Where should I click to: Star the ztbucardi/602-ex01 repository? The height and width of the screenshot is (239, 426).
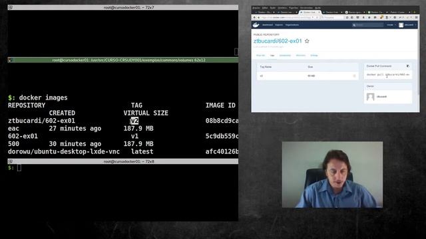click(307, 41)
